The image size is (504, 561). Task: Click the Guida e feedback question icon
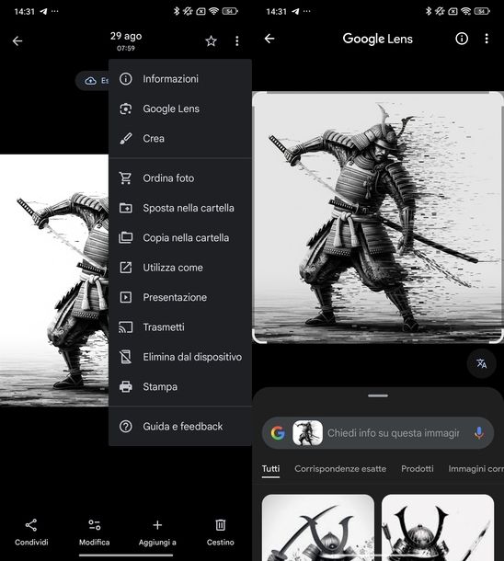click(126, 427)
